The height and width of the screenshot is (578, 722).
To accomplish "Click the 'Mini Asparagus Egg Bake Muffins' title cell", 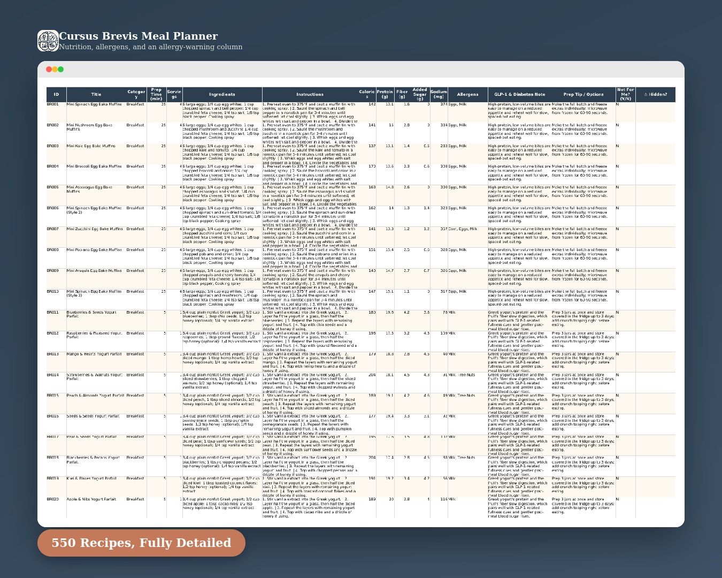I will point(96,195).
